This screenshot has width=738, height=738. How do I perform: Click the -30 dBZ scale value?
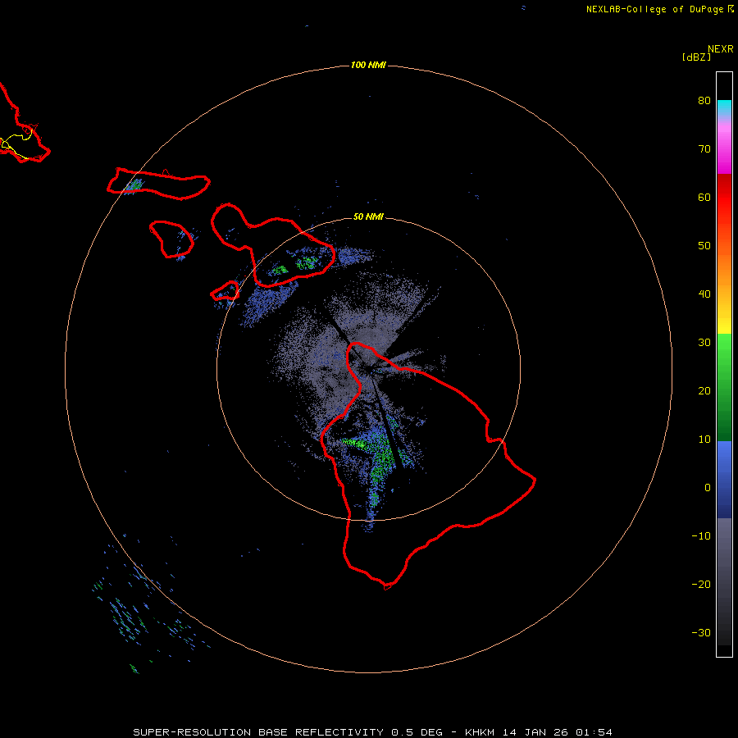(x=701, y=633)
